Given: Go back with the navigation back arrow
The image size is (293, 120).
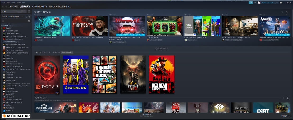Looking at the screenshot, I should click(3, 7).
